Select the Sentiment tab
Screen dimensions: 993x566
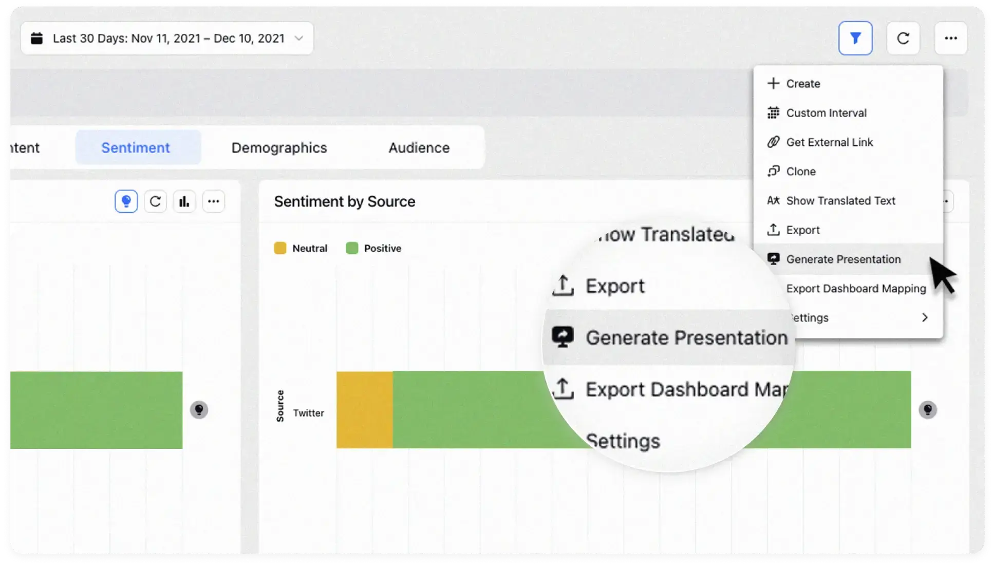[136, 147]
